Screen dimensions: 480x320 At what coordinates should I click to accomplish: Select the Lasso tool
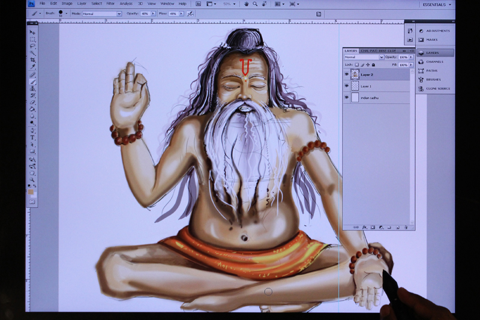(32, 46)
